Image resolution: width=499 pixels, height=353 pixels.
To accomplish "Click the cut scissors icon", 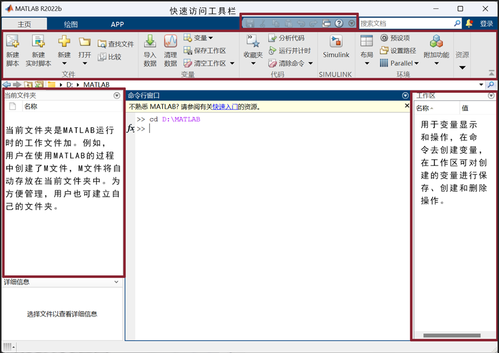I will coord(262,23).
